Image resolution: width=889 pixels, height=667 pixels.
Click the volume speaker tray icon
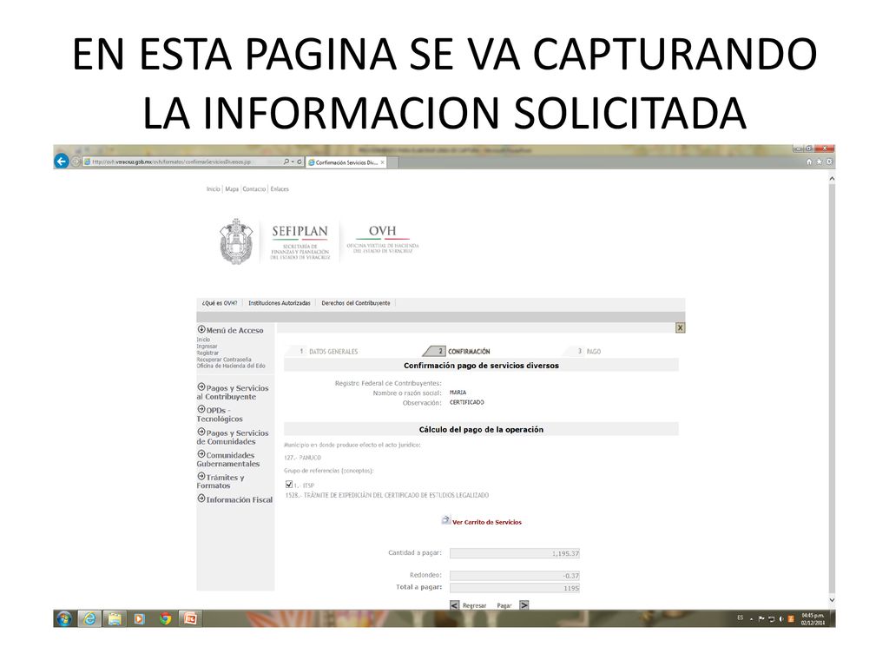(781, 618)
